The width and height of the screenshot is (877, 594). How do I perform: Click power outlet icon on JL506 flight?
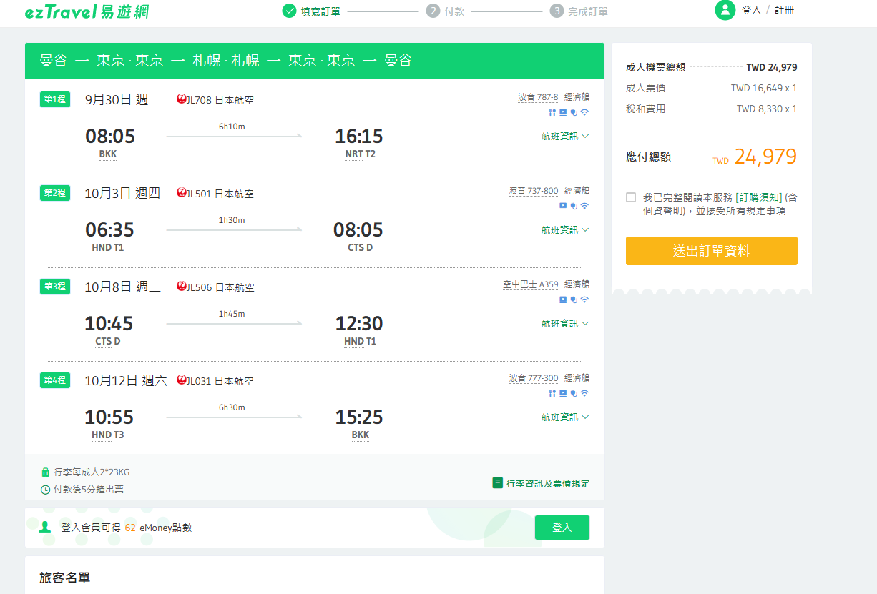[574, 300]
